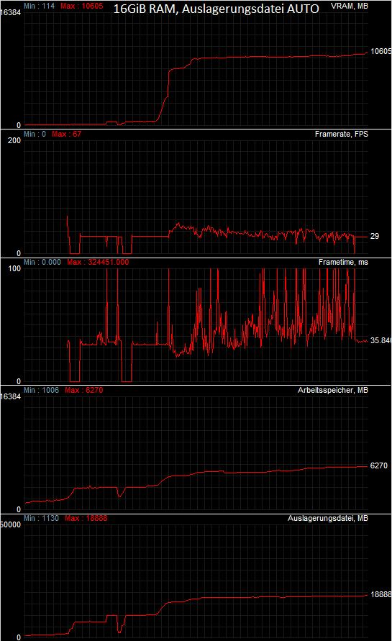Viewport: 392px width, 641px height.
Task: Click the 'Frametime, ms' graph label
Action: coord(343,263)
